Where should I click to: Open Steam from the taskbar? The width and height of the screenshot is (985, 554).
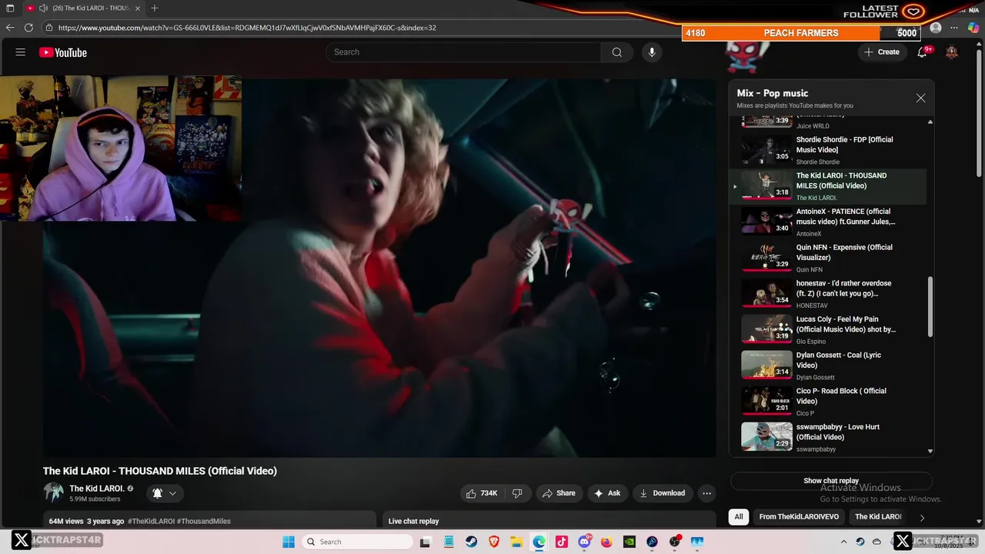pyautogui.click(x=471, y=542)
